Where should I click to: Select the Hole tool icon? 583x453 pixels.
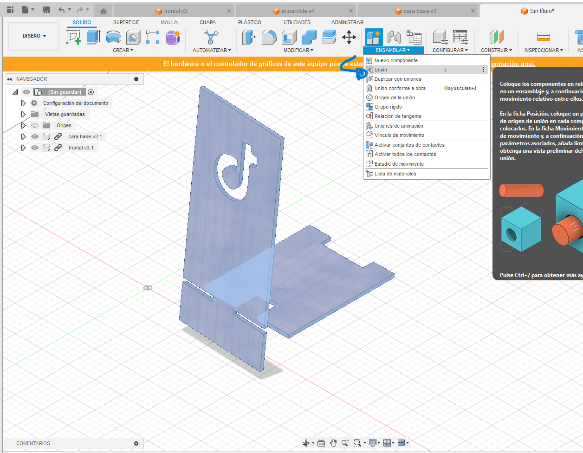(x=134, y=37)
